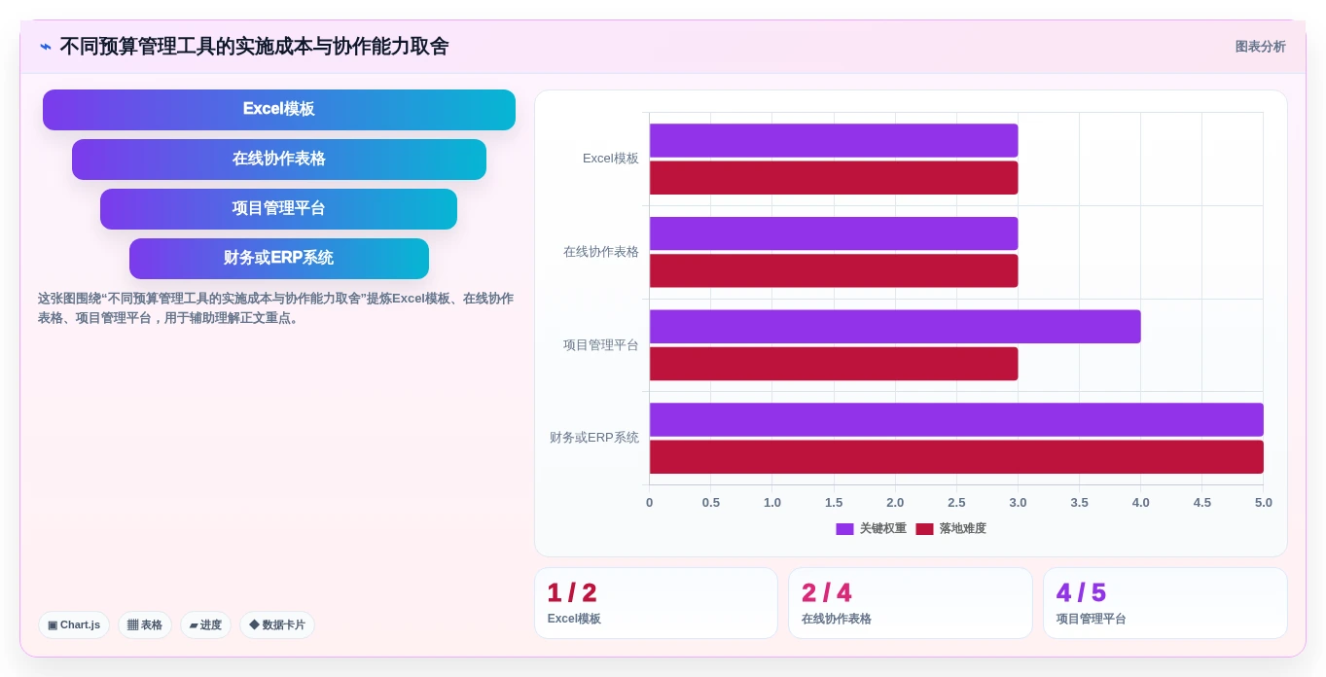
Task: Click the purple bar for 项目管理平台
Action: coord(895,327)
